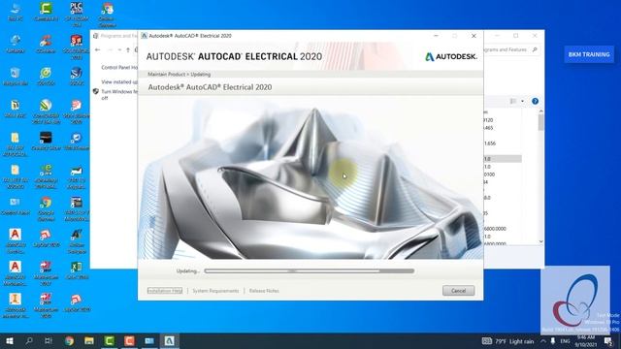Click the Back arrow in Programs and Features

[97, 49]
